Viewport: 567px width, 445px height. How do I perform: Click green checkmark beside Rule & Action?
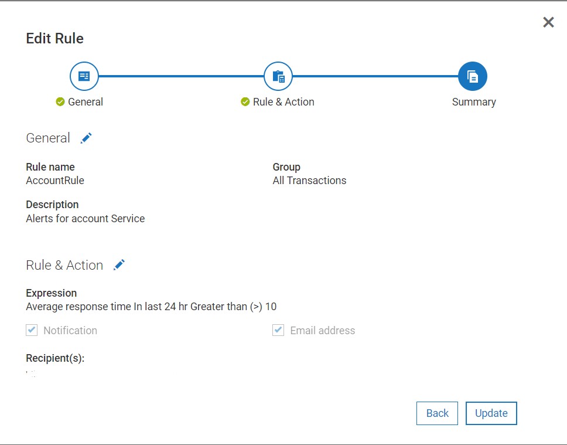(245, 102)
